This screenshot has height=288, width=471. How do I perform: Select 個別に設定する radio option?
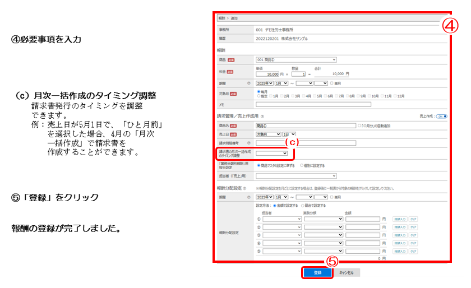302,166
